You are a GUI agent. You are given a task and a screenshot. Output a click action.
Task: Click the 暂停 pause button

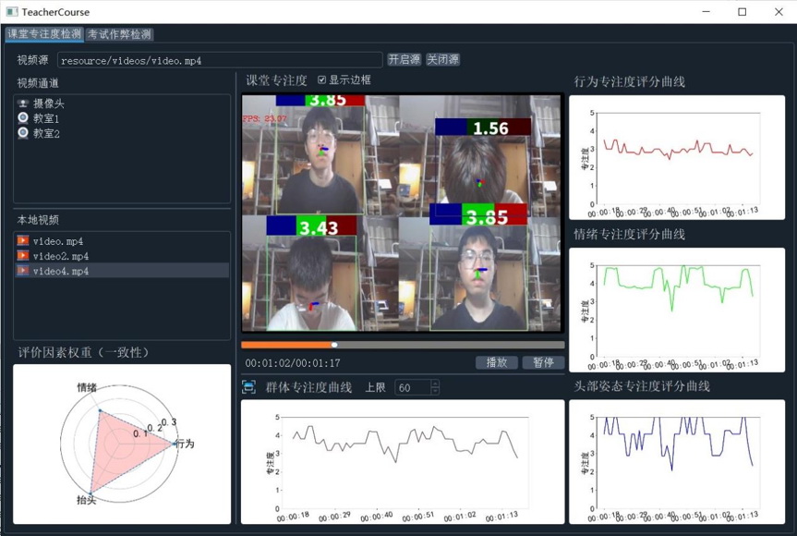(543, 363)
